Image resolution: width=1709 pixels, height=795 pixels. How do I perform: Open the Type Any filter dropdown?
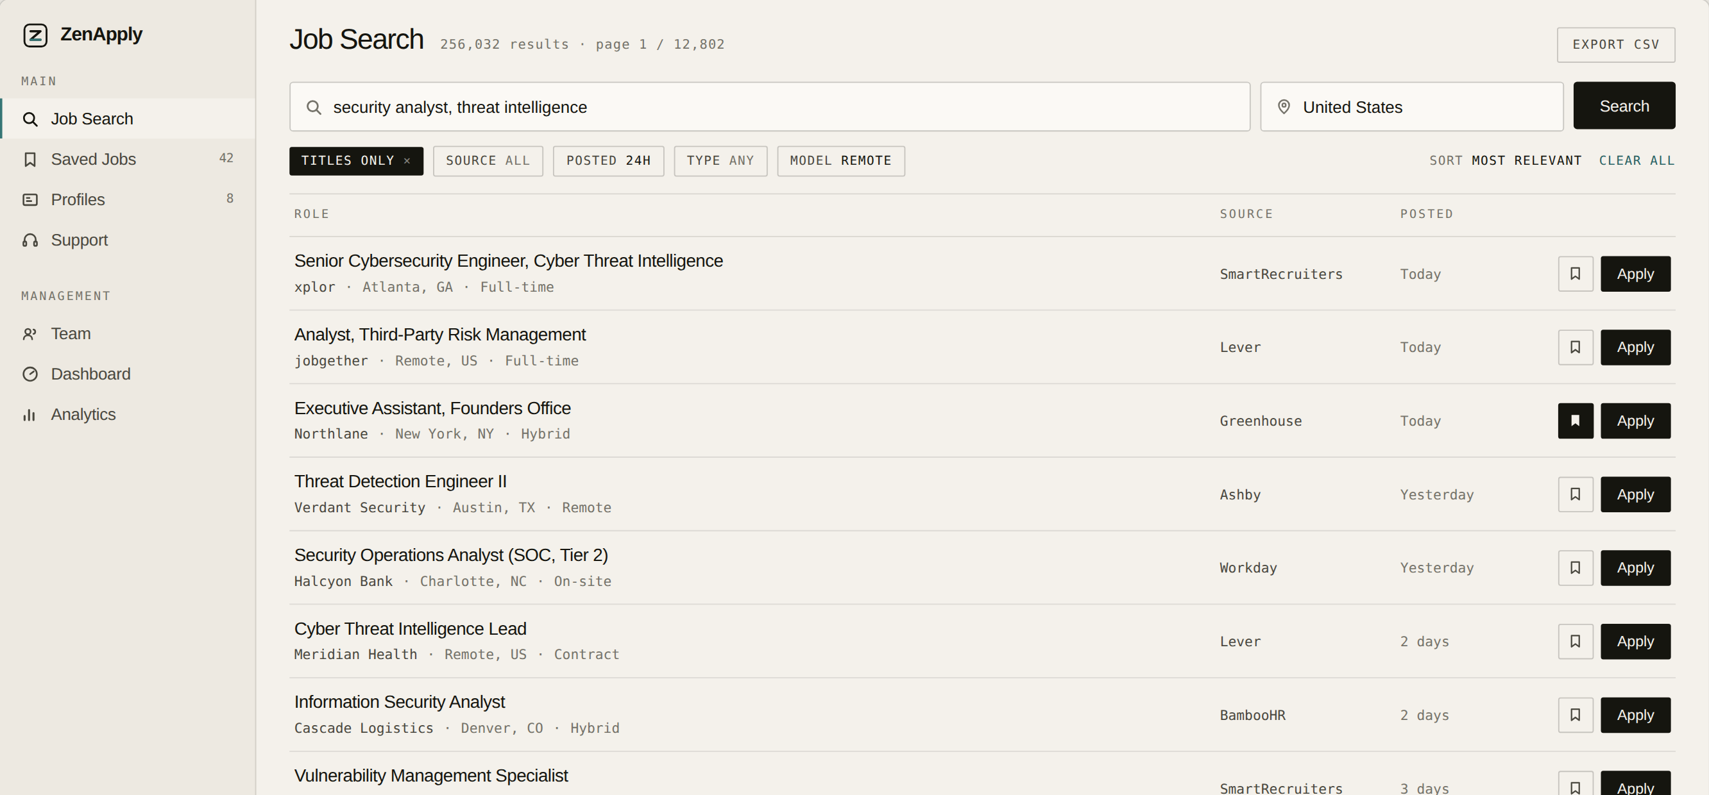point(720,161)
